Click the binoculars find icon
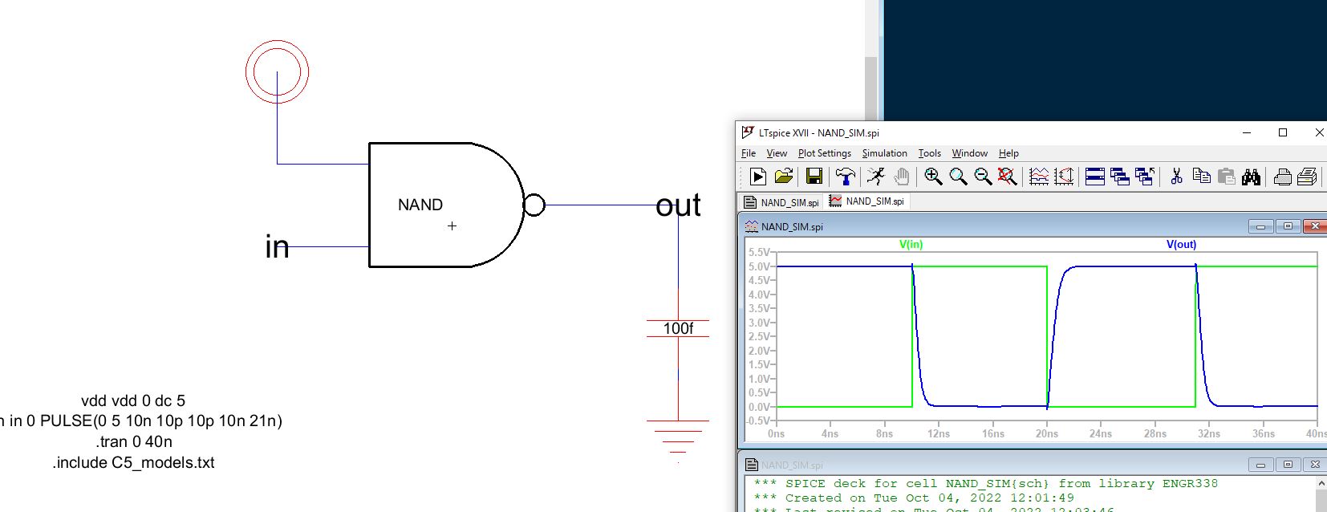Image resolution: width=1327 pixels, height=512 pixels. tap(1251, 177)
